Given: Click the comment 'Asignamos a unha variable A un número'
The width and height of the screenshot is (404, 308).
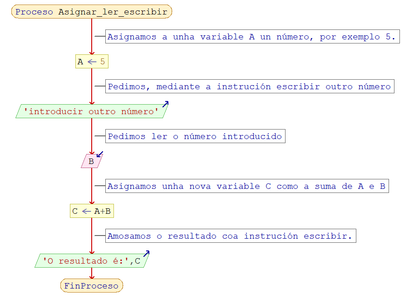Looking at the screenshot, I should (252, 37).
